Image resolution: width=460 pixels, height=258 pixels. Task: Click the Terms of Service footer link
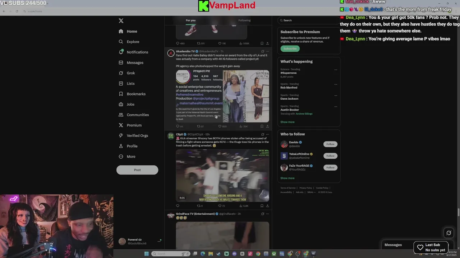click(x=288, y=188)
